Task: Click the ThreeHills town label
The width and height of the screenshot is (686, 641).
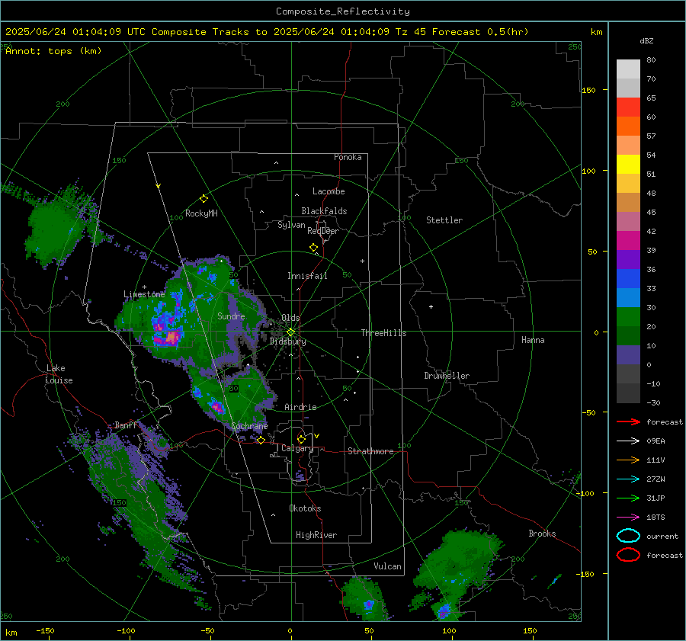Action: coord(383,333)
